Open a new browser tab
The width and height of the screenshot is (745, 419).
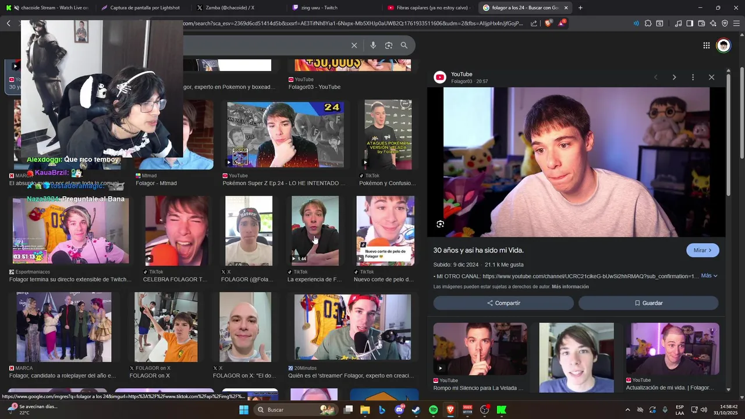click(x=580, y=8)
